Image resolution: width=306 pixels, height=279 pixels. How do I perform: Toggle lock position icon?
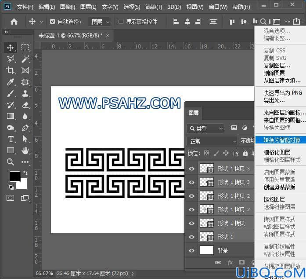point(226,153)
